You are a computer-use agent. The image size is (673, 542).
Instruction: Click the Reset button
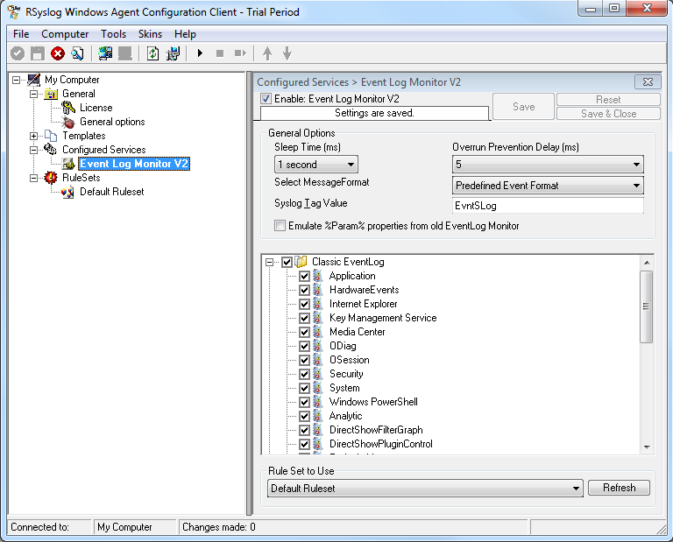point(608,100)
